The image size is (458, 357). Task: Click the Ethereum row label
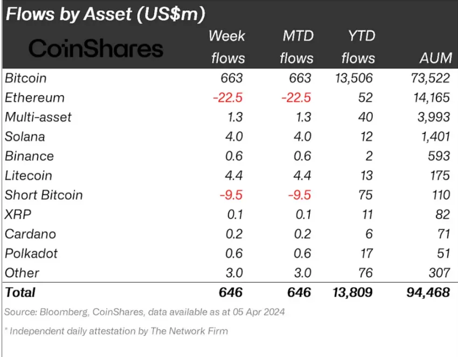click(34, 97)
